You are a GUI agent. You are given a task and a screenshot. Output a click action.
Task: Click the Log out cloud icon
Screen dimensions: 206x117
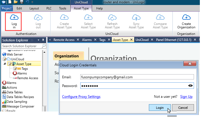(38, 17)
